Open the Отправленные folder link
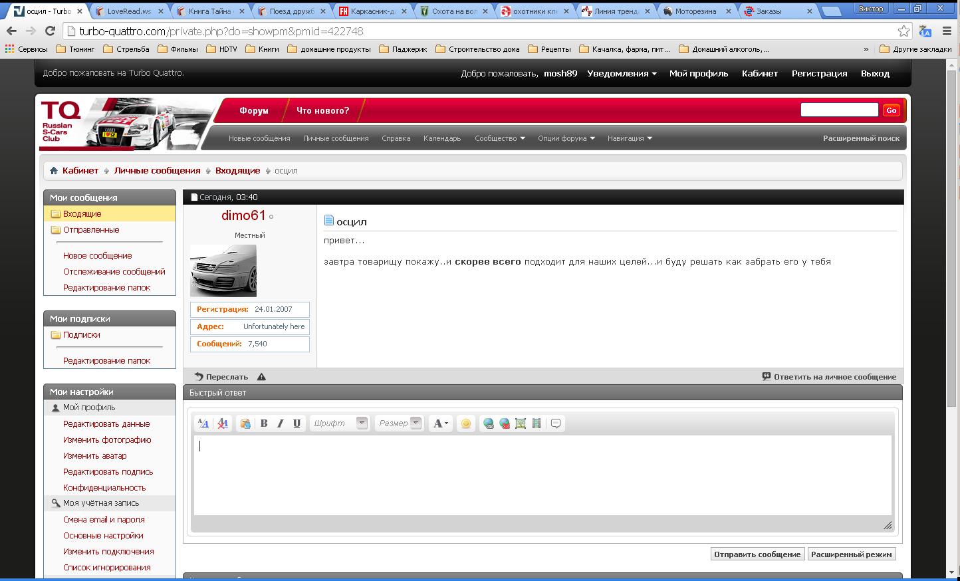Image resolution: width=960 pixels, height=581 pixels. pyautogui.click(x=91, y=230)
